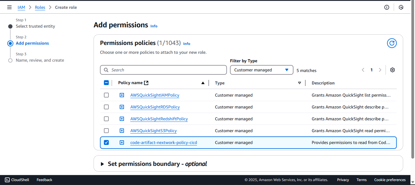
Task: Open Cookie preferences in footer
Action: click(390, 180)
